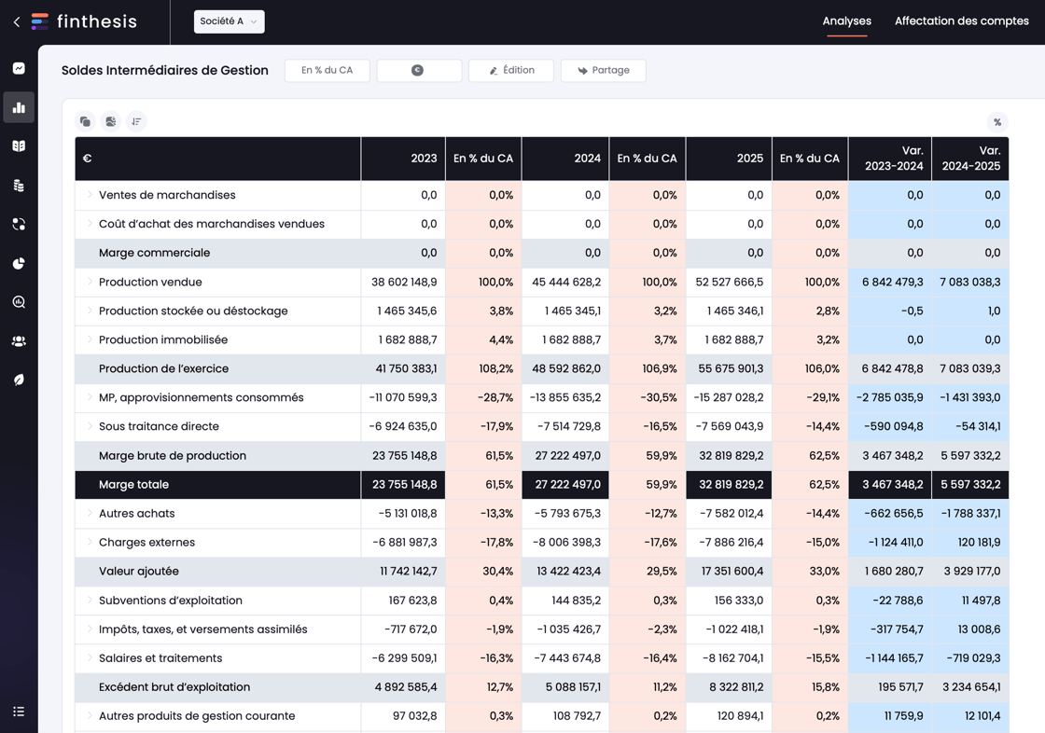Expand Autres produits de gestion courante row
The width and height of the screenshot is (1045, 733).
(90, 715)
